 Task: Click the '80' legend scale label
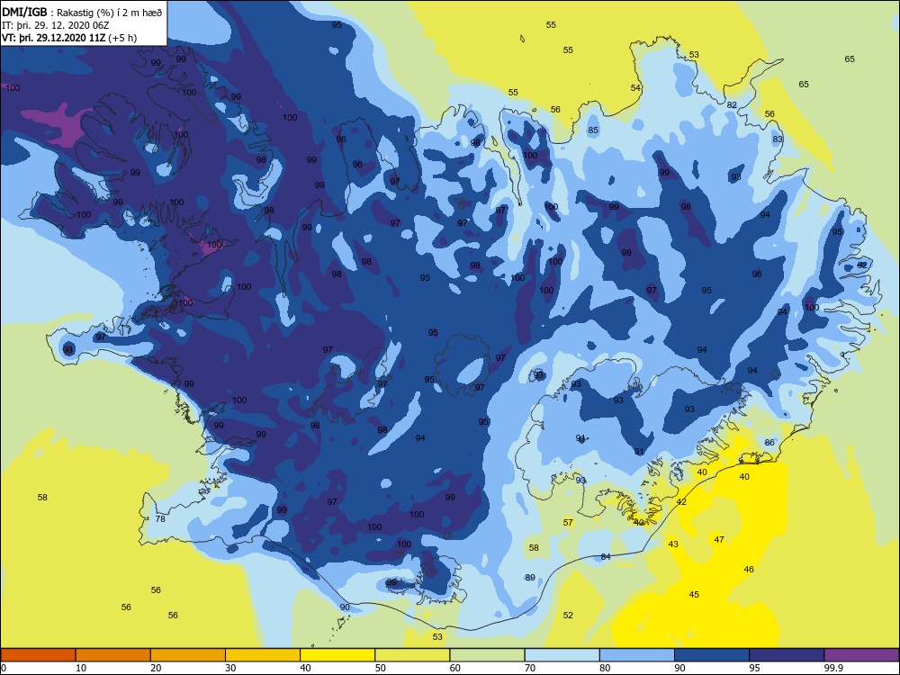(x=605, y=668)
